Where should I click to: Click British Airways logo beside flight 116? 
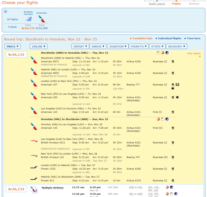click(34, 156)
